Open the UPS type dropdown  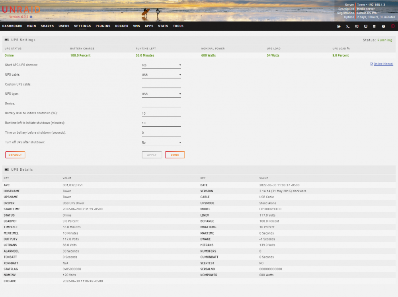[x=161, y=94]
